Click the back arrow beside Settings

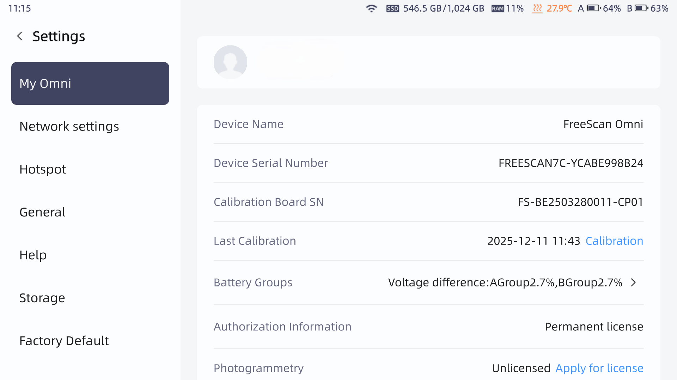point(20,36)
